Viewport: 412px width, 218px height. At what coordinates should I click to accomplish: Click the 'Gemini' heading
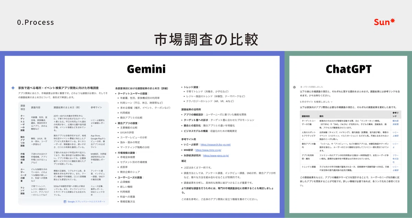(147, 68)
